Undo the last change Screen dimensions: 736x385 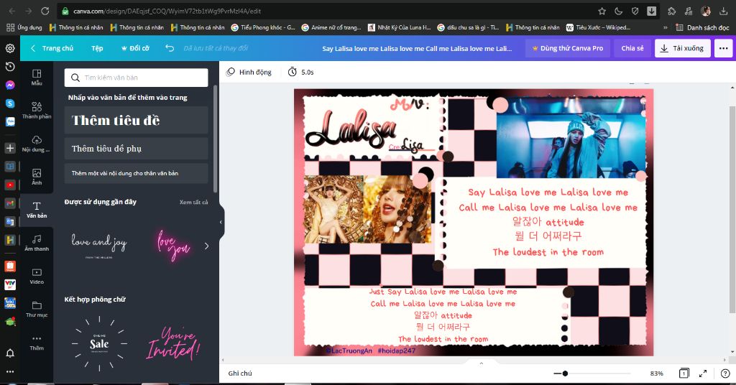(x=170, y=48)
